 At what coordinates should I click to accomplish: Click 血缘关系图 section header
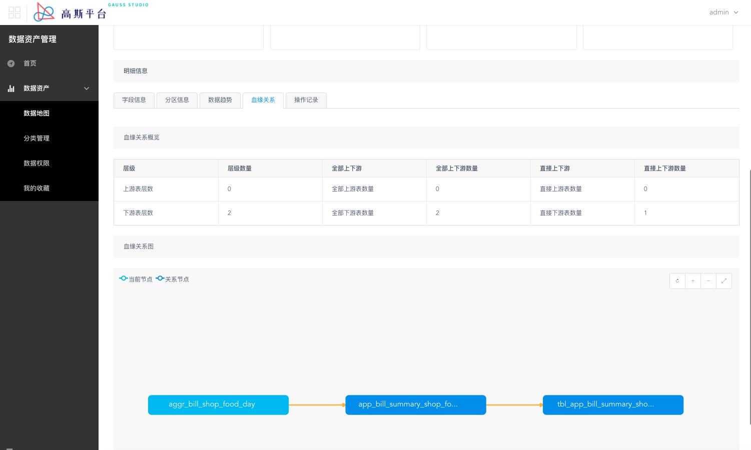pos(426,246)
